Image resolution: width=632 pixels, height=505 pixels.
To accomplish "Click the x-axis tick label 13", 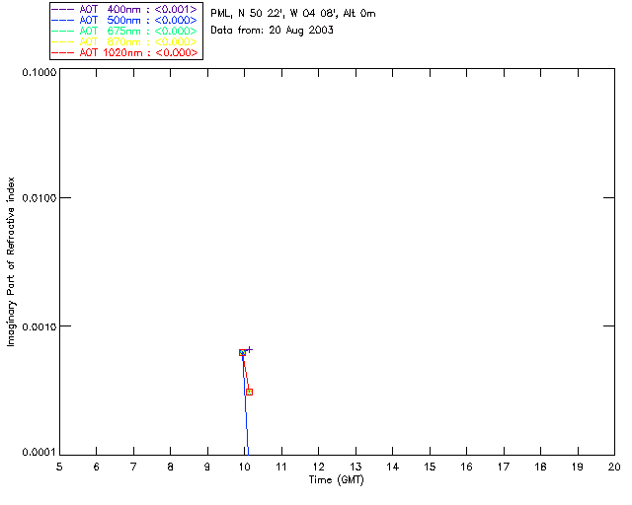I will 355,467.
